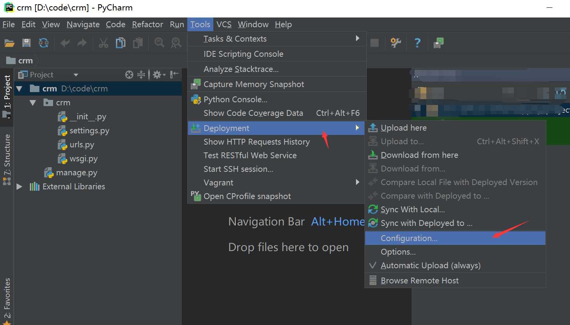
Task: Open the Run menu
Action: [x=177, y=24]
